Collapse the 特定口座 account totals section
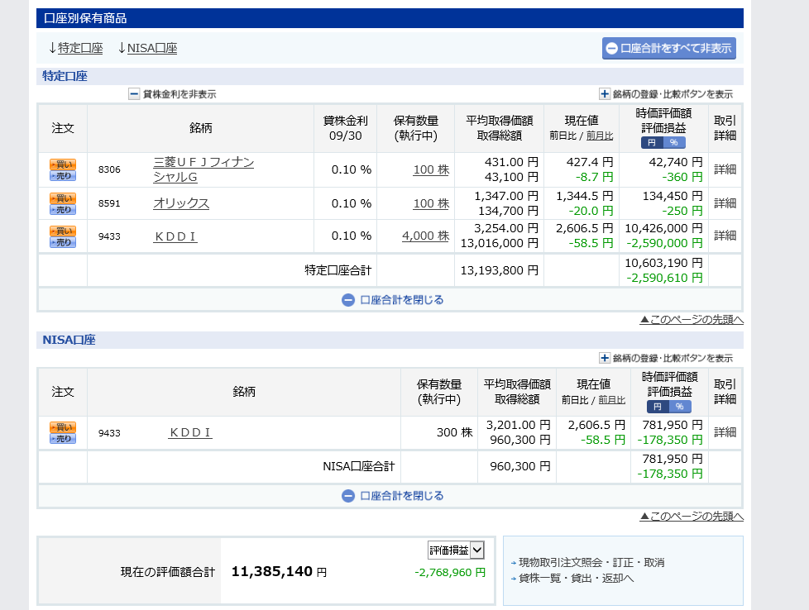Image resolution: width=809 pixels, height=610 pixels. click(x=393, y=300)
